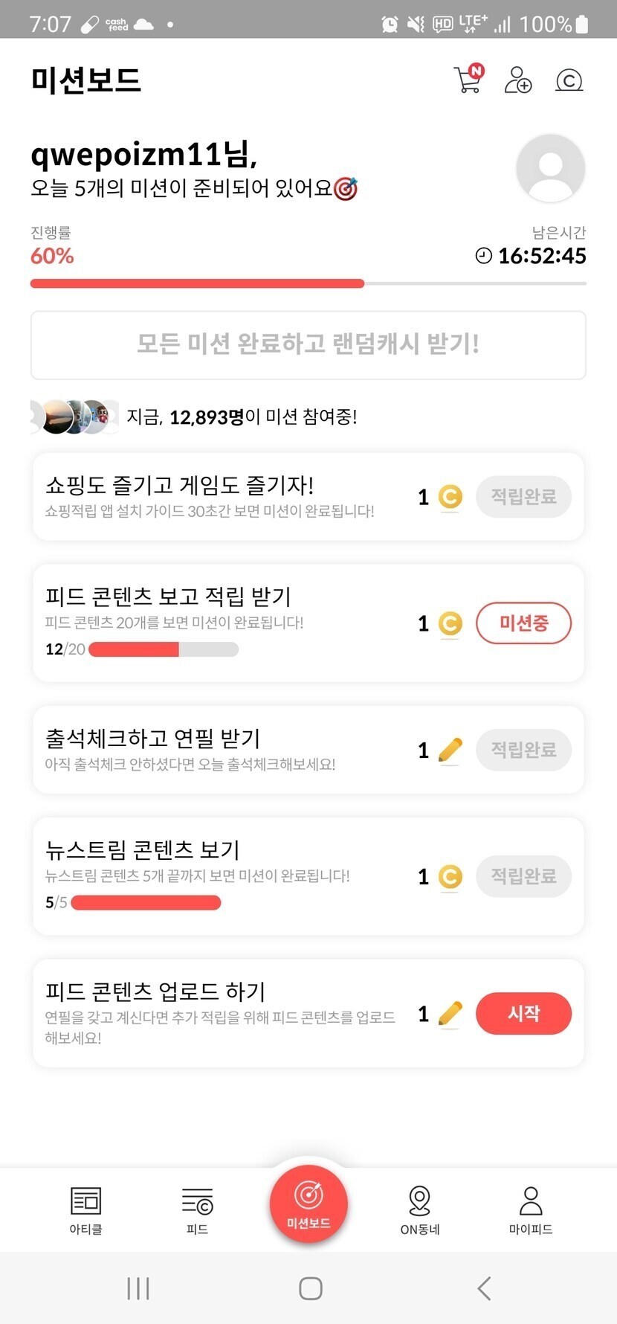Open the shopping cart icon
617x1324 pixels.
pos(468,80)
